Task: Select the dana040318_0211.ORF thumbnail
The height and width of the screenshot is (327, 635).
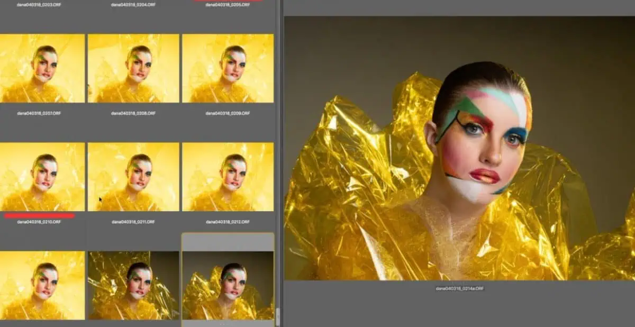Action: (x=133, y=177)
